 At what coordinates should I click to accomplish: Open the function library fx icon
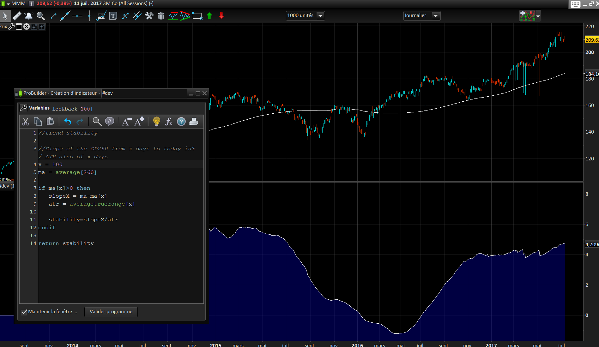coord(169,122)
